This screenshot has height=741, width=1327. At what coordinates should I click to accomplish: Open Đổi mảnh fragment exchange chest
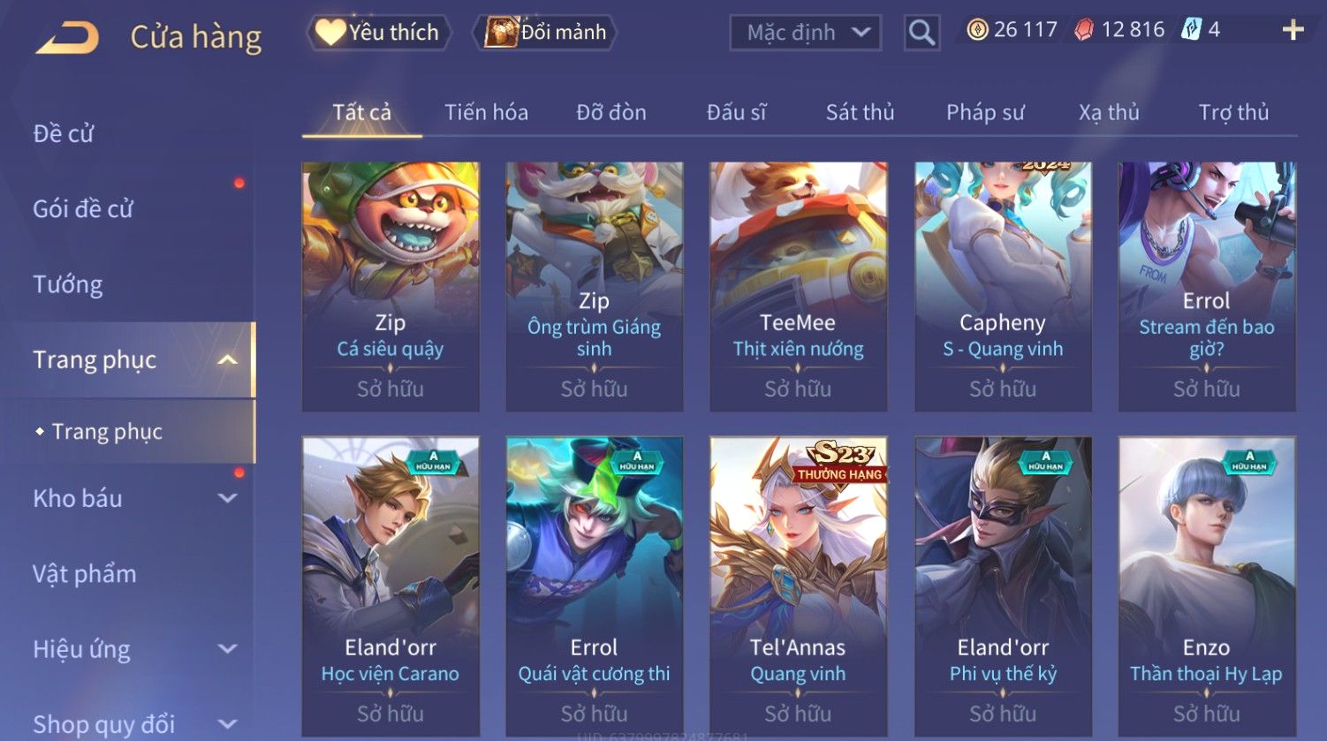tap(545, 33)
